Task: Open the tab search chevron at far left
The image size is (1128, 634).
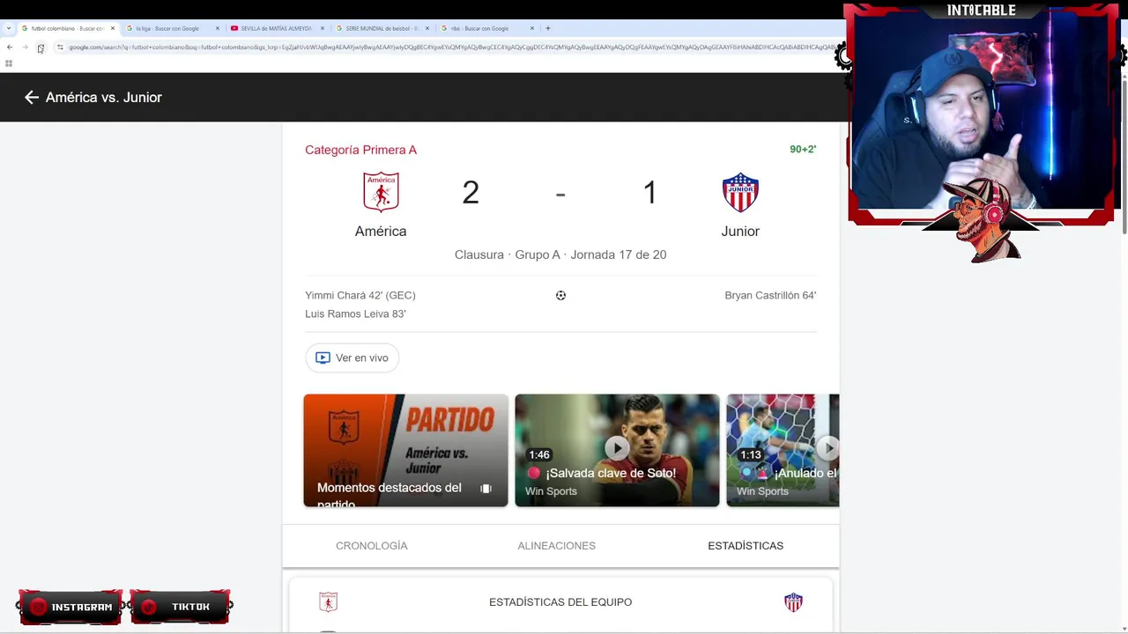Action: 9,28
